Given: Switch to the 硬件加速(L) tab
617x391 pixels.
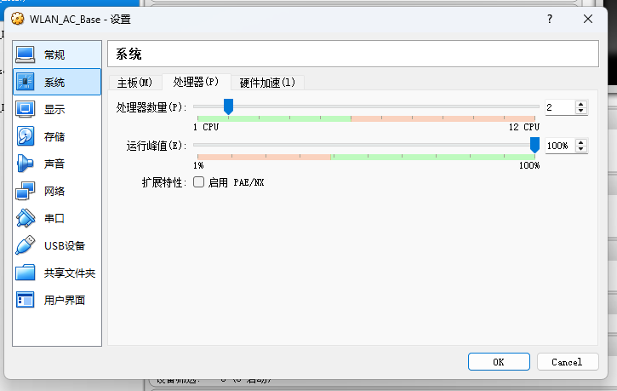Looking at the screenshot, I should [267, 83].
